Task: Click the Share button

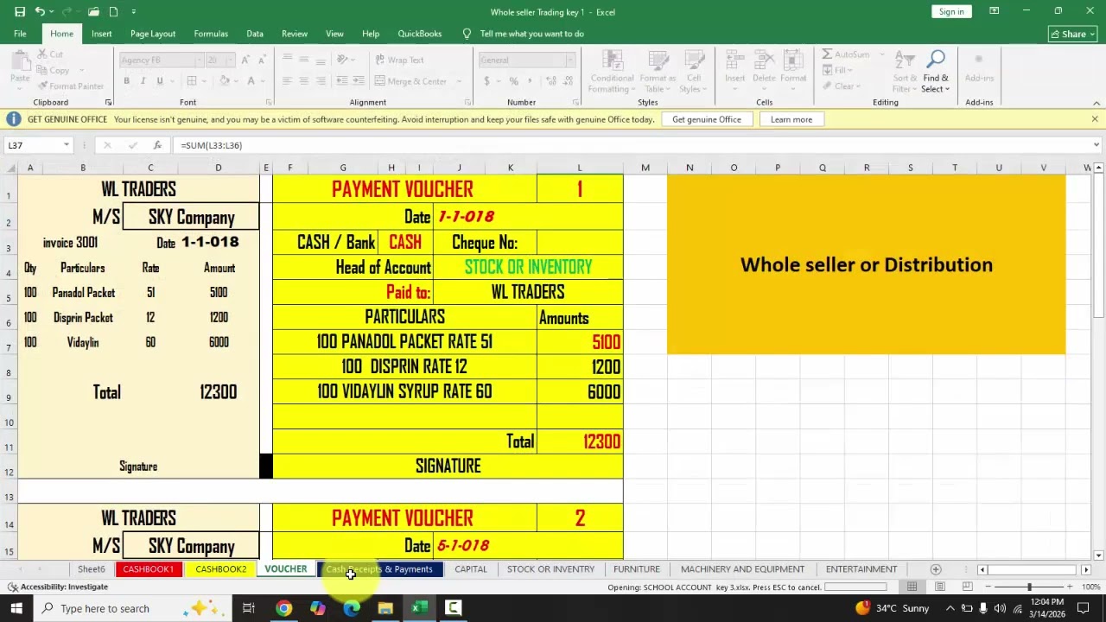Action: pos(1071,34)
